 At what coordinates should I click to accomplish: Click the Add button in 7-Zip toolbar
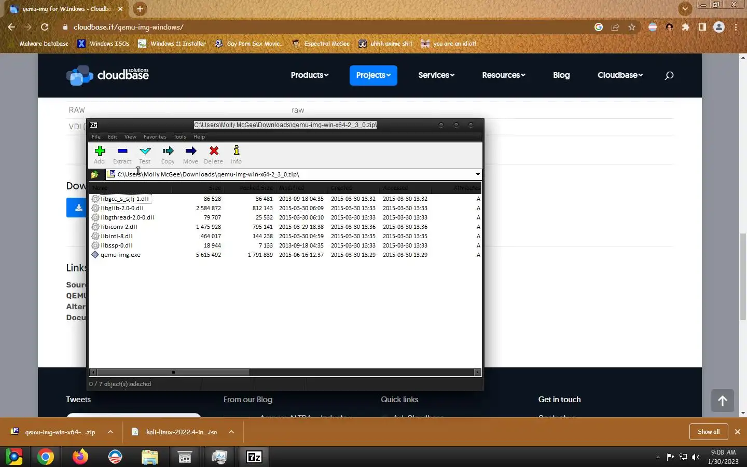[x=100, y=155]
